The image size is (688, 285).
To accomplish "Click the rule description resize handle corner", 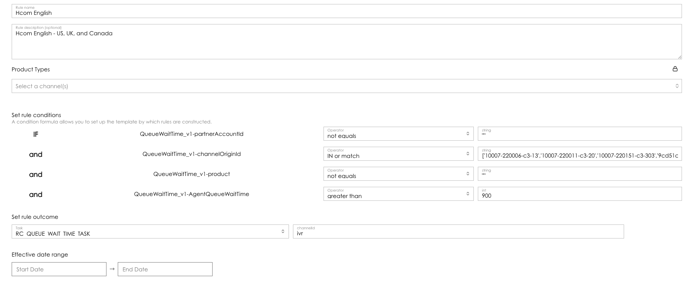I will point(680,57).
